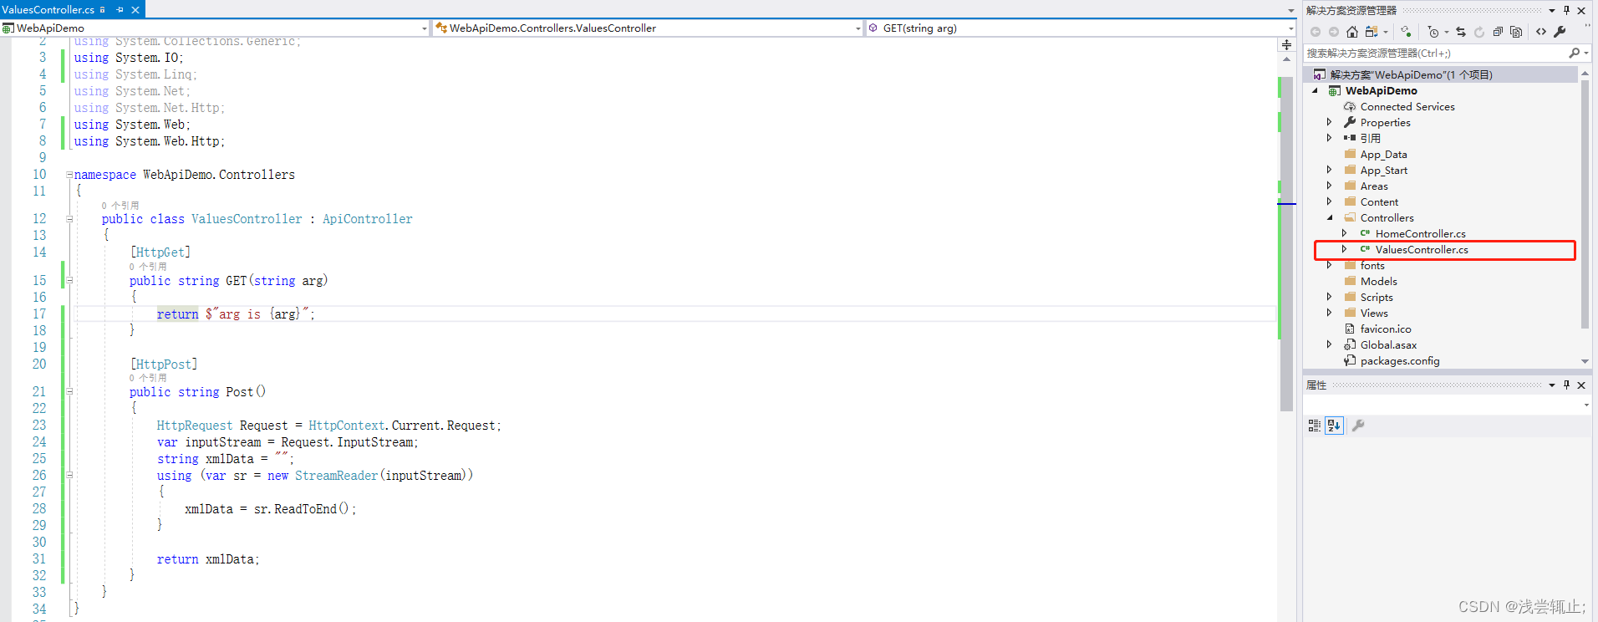Collapse the namespace WebApiDemo.Controllers code block
Screen dimensions: 1598x622
pos(69,175)
